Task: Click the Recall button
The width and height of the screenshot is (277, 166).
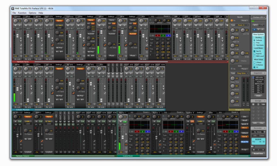Action: click(x=245, y=120)
